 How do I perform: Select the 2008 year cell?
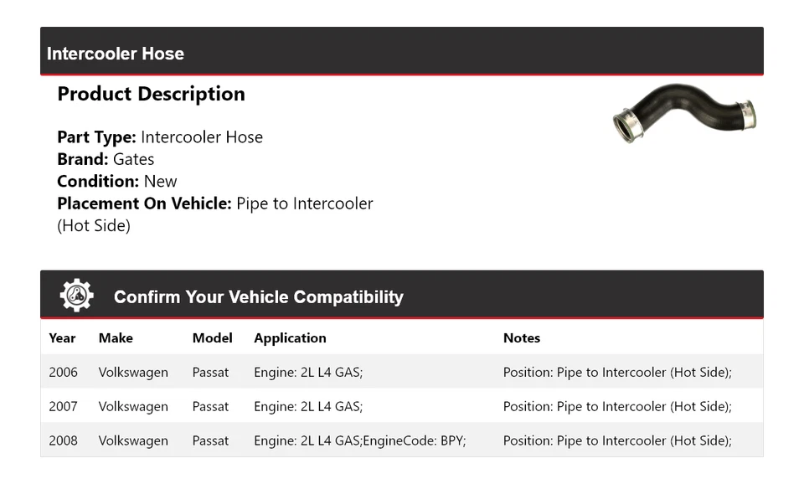pyautogui.click(x=63, y=441)
